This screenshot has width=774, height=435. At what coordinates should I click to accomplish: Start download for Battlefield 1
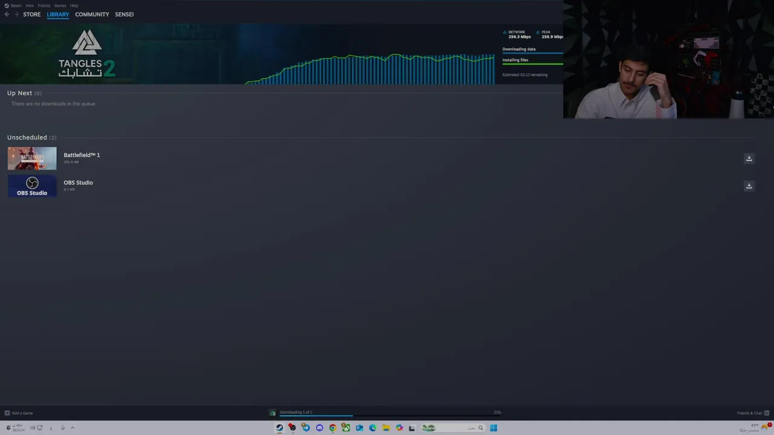click(x=749, y=158)
